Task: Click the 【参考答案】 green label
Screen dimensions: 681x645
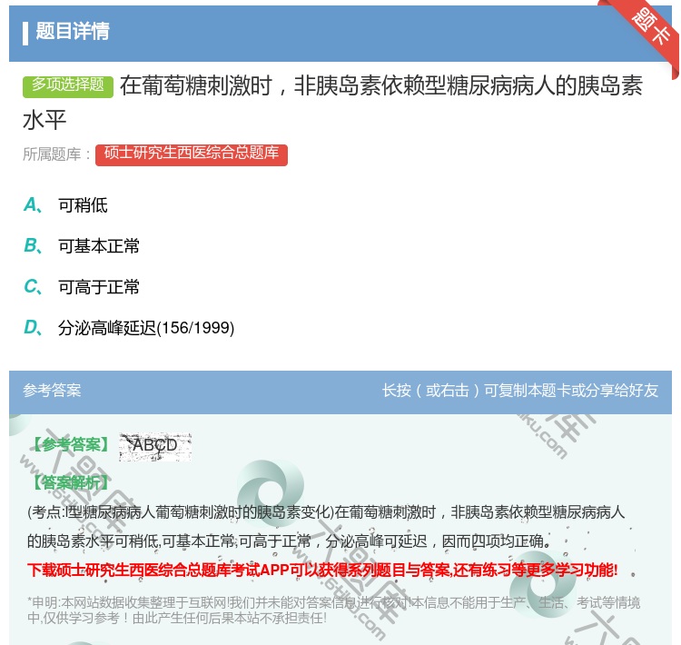Action: 70,445
